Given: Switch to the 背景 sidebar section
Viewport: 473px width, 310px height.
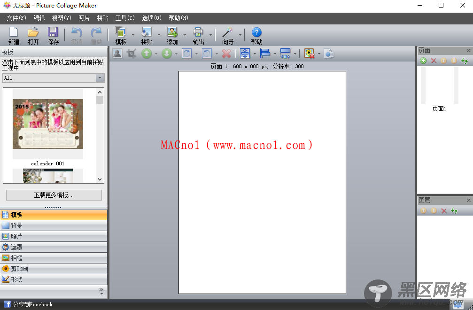Looking at the screenshot, I should pyautogui.click(x=54, y=225).
